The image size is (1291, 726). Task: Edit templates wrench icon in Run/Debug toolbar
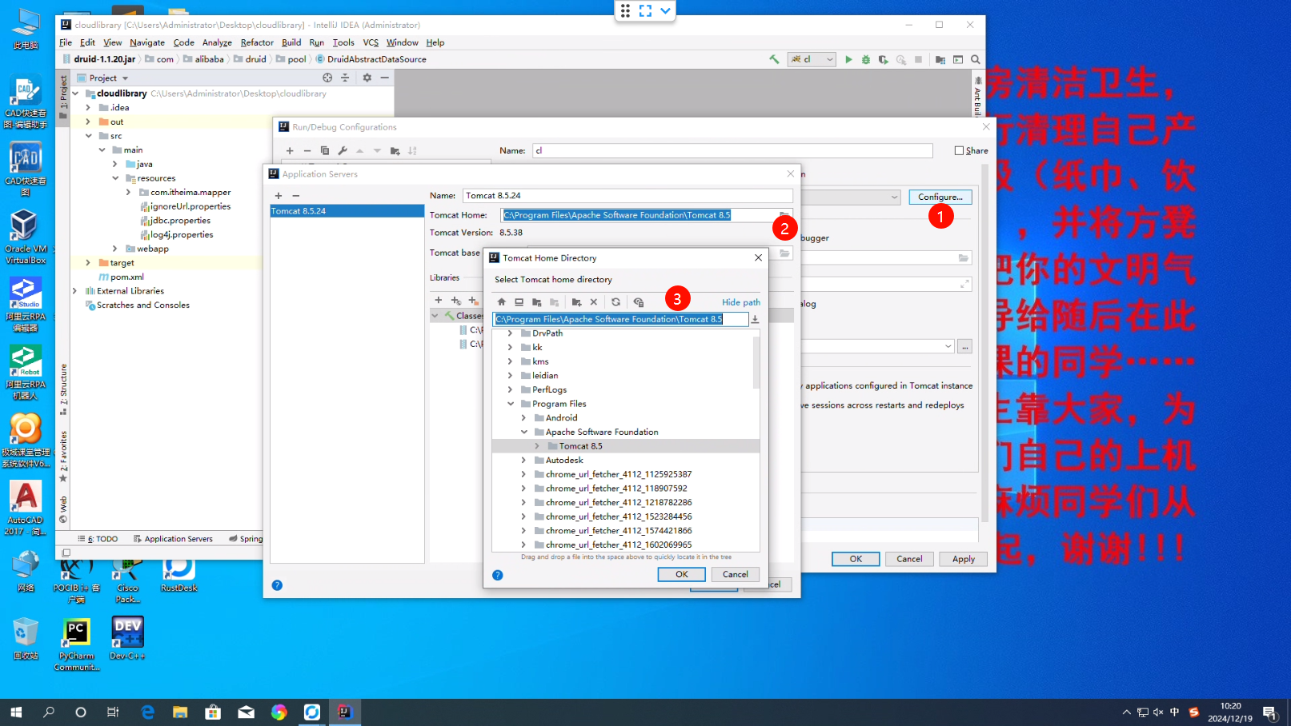343,150
